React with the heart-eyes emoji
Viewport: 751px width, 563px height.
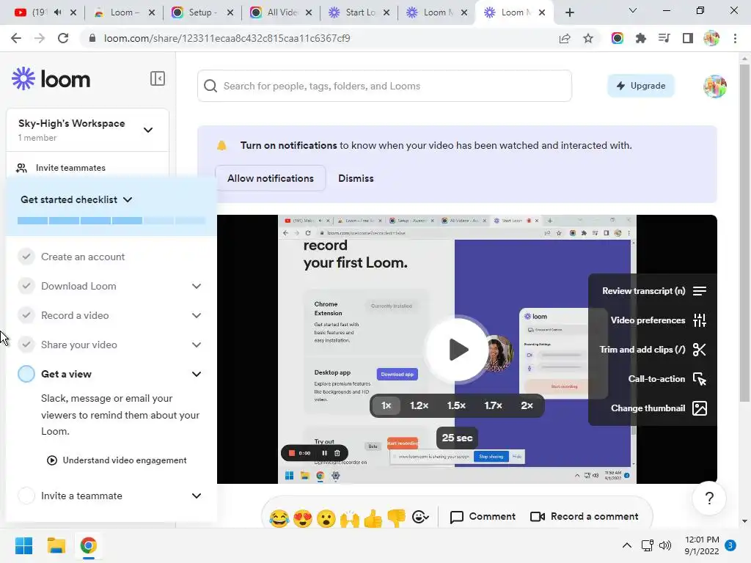[303, 518]
